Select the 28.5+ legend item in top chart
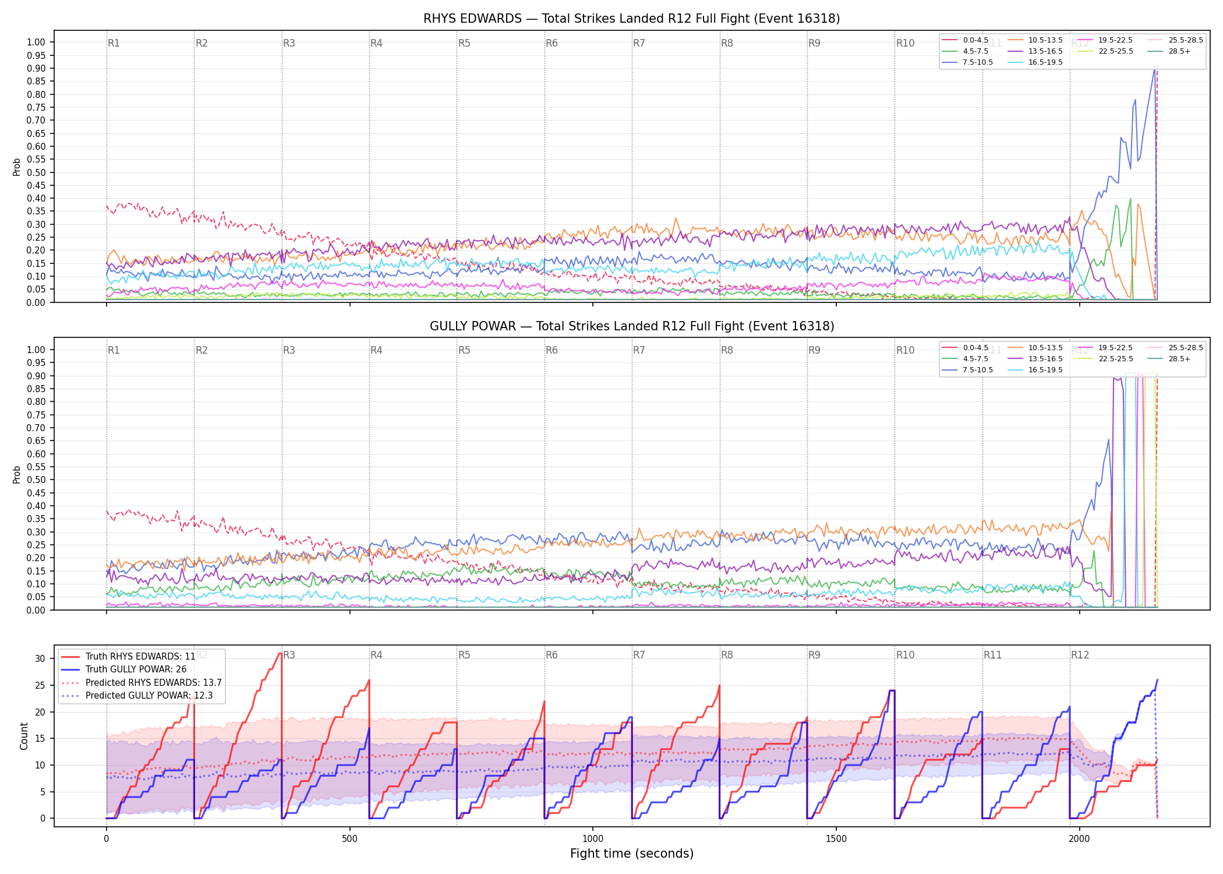Image resolution: width=1223 pixels, height=874 pixels. 1169,51
